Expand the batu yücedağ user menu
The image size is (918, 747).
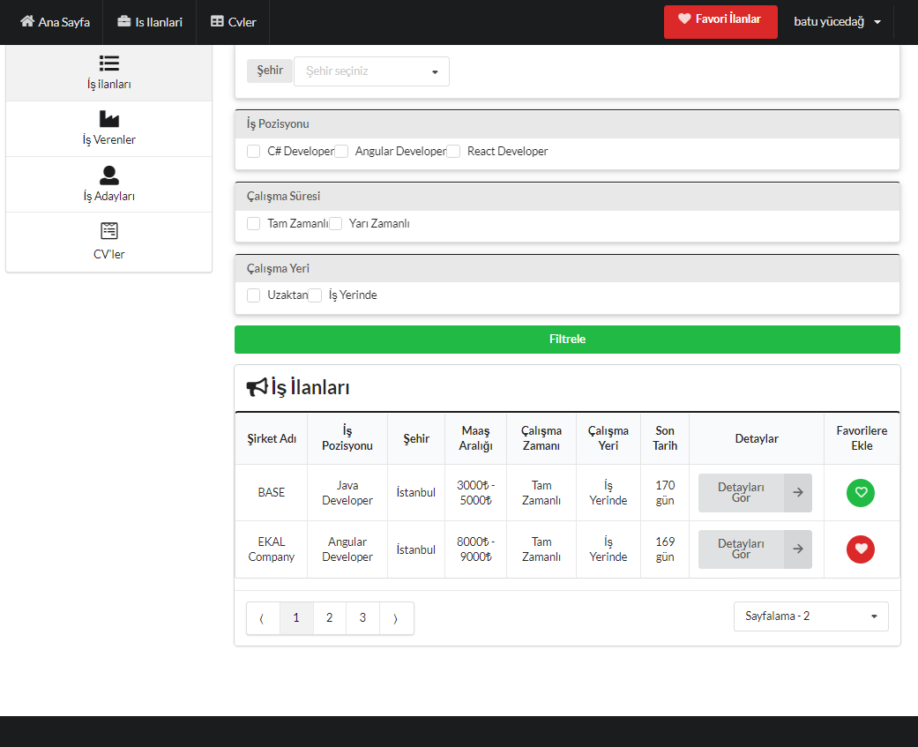tap(837, 22)
